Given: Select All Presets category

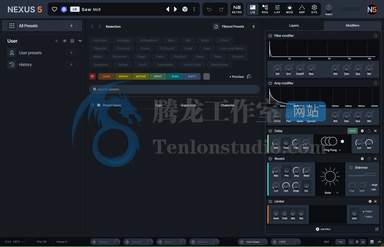Looking at the screenshot, I should coord(42,26).
